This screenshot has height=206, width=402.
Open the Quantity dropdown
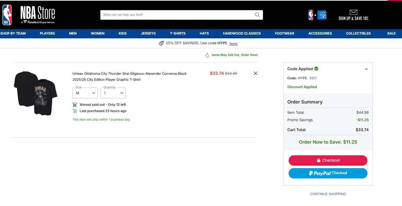[113, 93]
